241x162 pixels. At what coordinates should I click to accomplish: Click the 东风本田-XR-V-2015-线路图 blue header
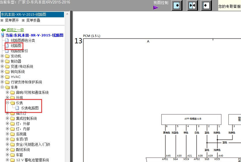(x=32, y=14)
